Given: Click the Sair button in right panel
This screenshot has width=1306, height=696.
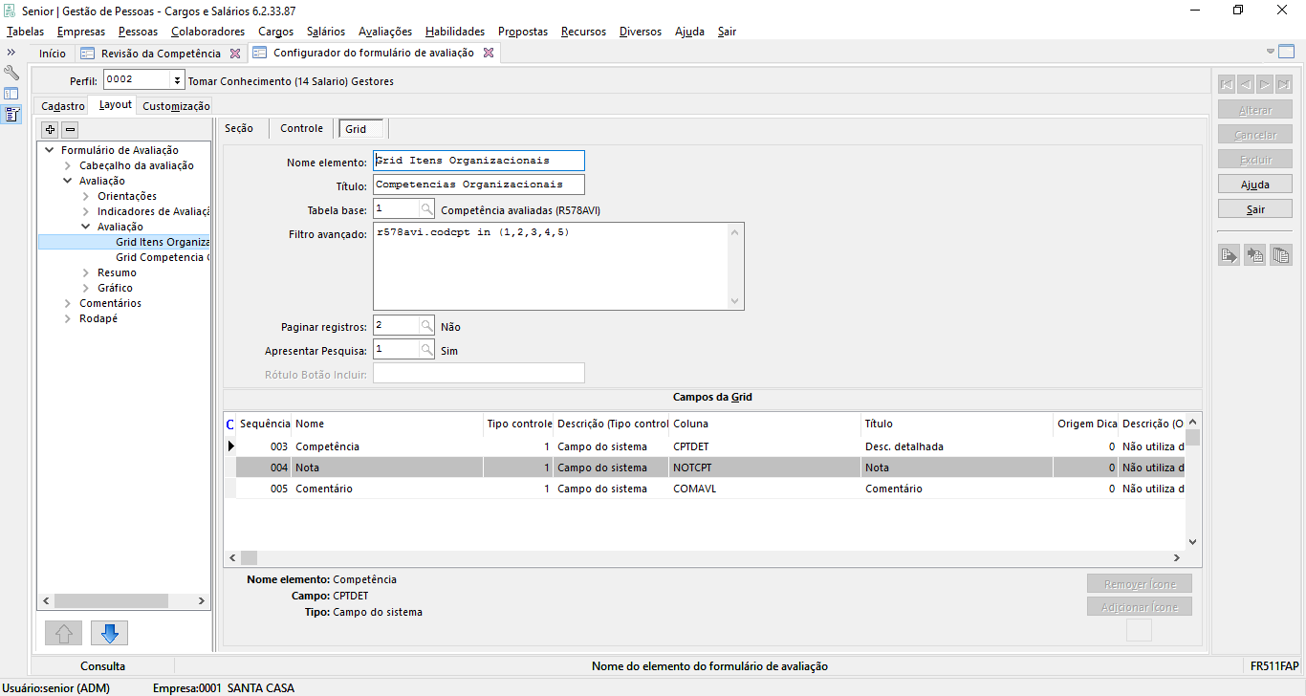Looking at the screenshot, I should coord(1254,208).
